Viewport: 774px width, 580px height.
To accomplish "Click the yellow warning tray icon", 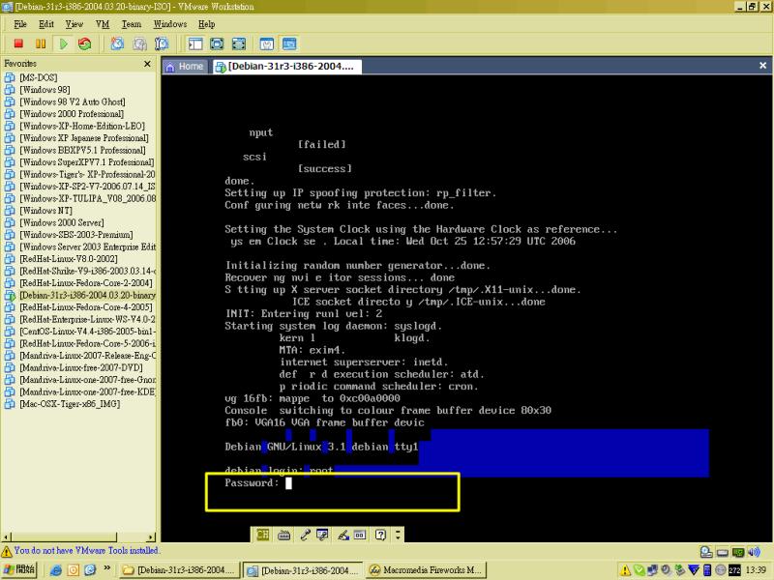I will [x=625, y=570].
